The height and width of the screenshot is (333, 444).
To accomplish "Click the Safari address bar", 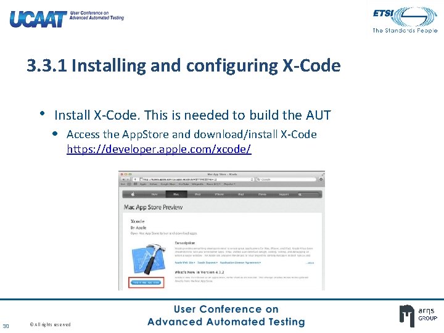I will [197, 179].
